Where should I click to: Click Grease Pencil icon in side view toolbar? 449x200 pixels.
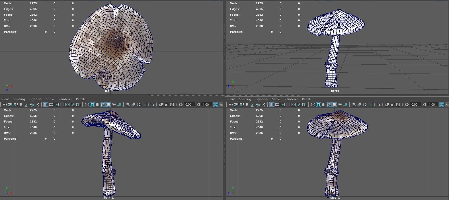pos(263,105)
